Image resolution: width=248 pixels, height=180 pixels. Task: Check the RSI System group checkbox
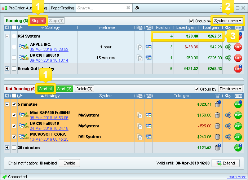click(x=14, y=36)
